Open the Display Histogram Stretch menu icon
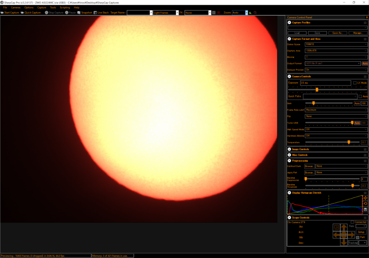 click(x=365, y=193)
